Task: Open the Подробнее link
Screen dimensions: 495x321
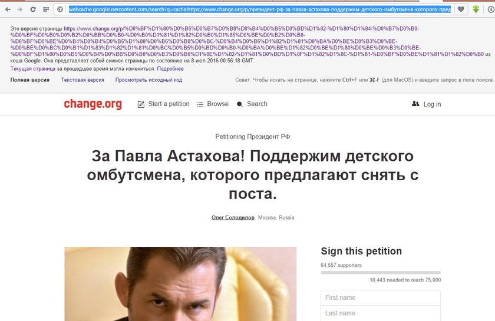Action: (170, 68)
